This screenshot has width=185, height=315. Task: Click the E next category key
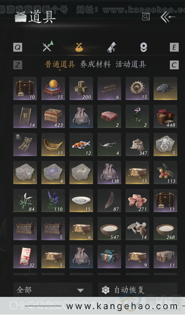(x=174, y=48)
